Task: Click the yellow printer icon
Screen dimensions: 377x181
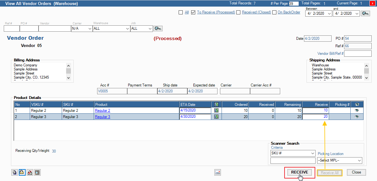Action: (x=22, y=172)
